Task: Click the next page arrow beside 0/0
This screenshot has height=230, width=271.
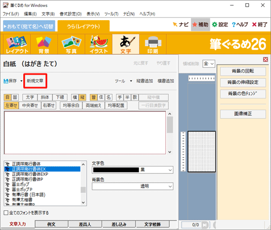Action: tap(205, 225)
